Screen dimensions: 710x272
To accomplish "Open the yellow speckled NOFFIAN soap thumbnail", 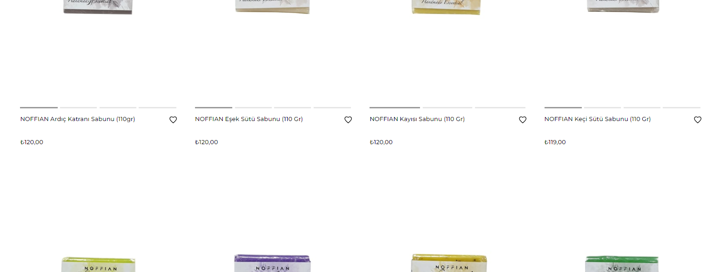I will click(449, 263).
